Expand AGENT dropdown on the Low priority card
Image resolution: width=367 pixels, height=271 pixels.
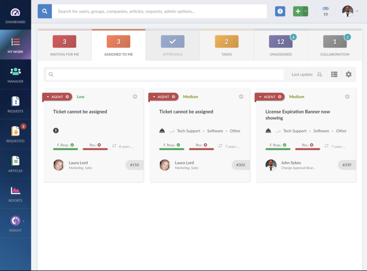point(48,97)
